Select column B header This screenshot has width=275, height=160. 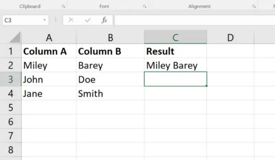coord(110,37)
